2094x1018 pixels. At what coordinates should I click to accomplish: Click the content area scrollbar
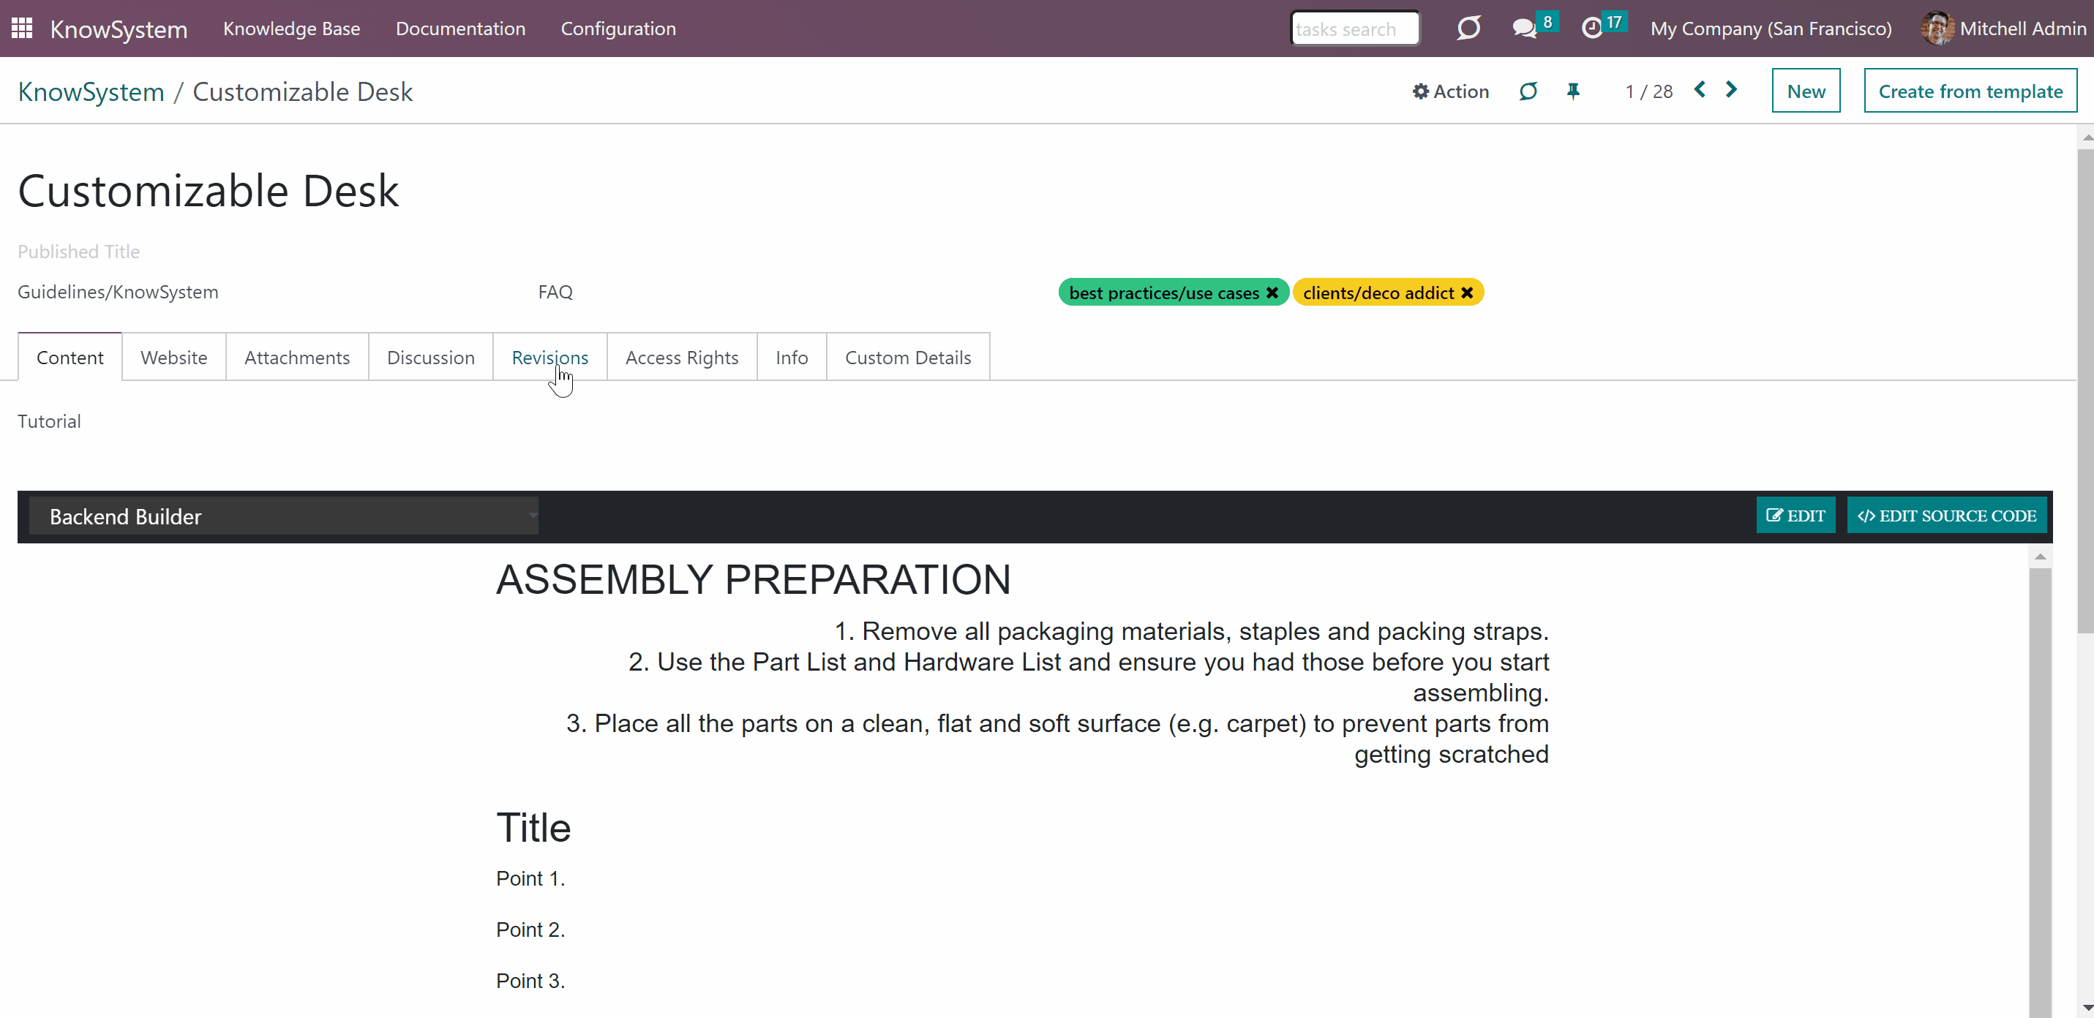(x=2040, y=780)
